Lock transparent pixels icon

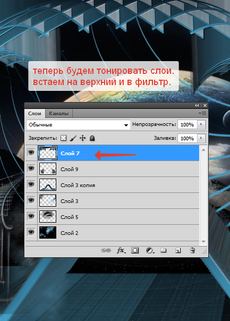tap(63, 138)
